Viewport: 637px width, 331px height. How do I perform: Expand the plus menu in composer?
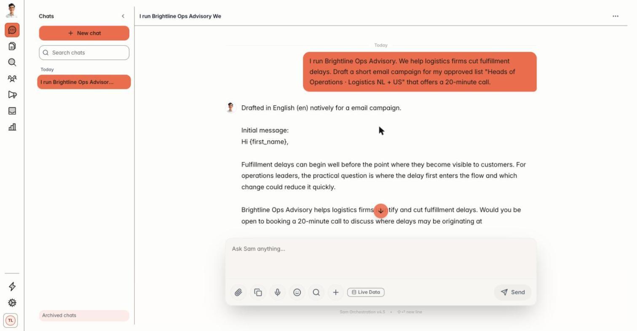pyautogui.click(x=335, y=292)
